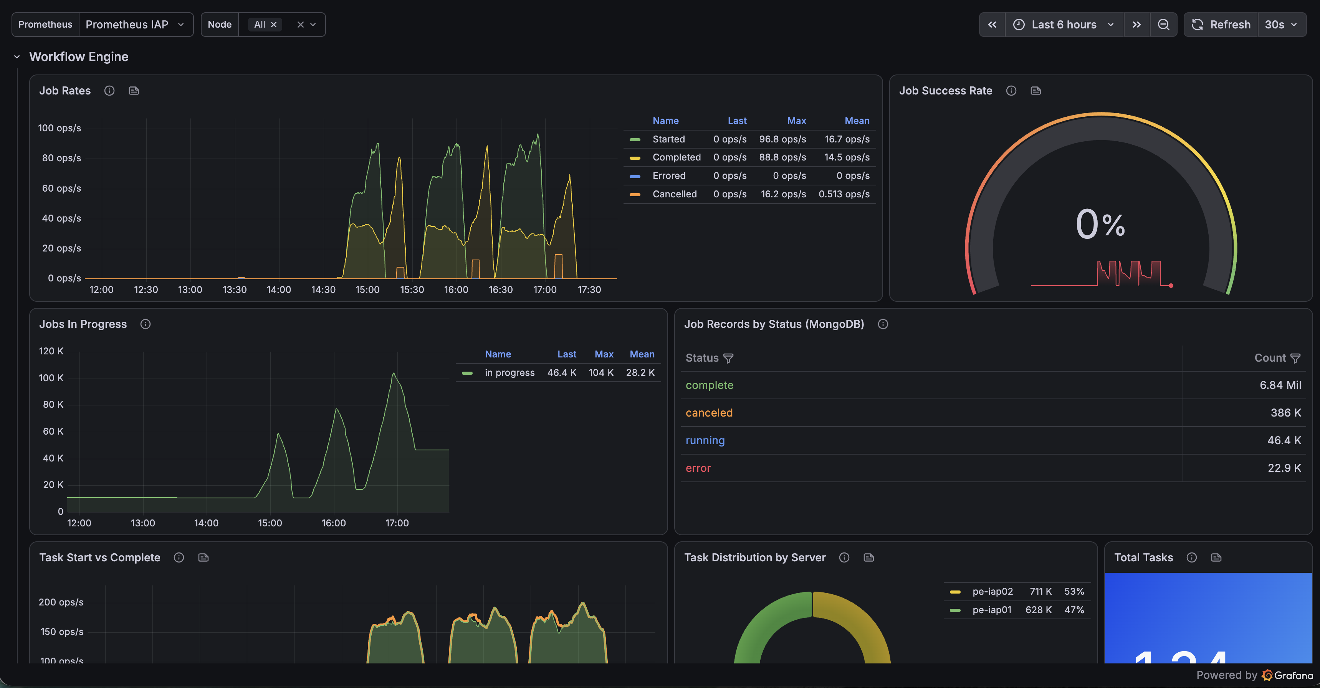Click the Job Rates info icon
The height and width of the screenshot is (688, 1320).
coord(109,91)
